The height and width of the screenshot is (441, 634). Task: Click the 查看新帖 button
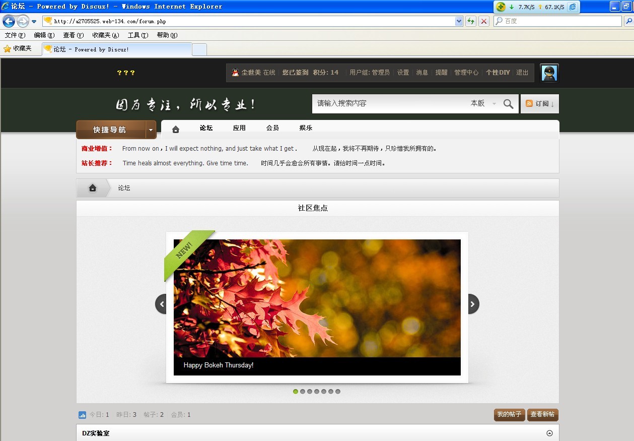[x=543, y=415]
